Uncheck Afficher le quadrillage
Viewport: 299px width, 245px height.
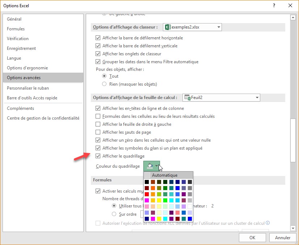click(x=98, y=156)
